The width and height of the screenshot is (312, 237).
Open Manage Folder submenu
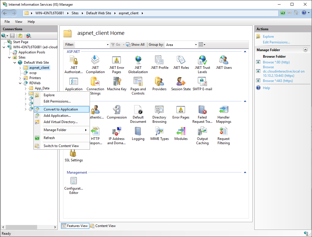[62, 130]
